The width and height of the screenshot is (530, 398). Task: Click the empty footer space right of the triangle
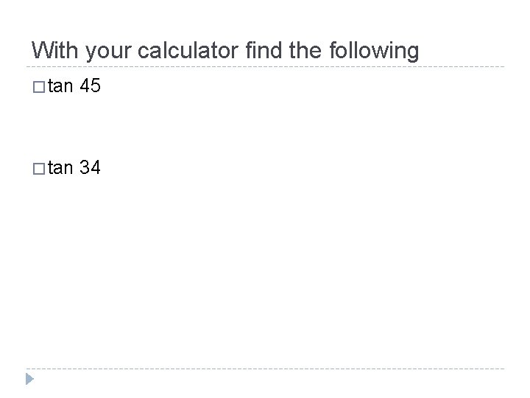pos(270,381)
